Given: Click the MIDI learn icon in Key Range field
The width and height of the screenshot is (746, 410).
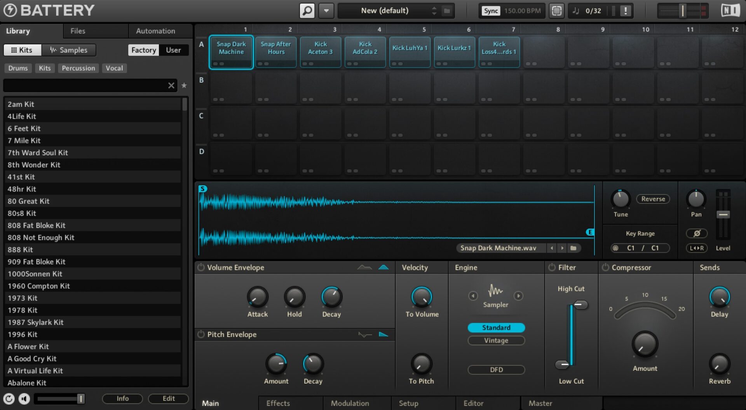Looking at the screenshot, I should [x=615, y=248].
